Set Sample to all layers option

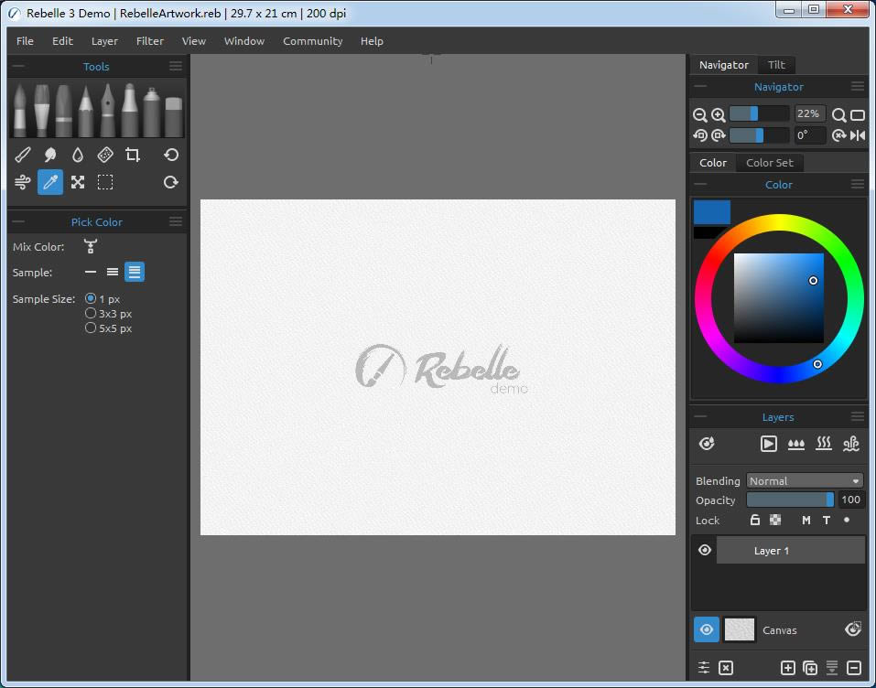[134, 272]
